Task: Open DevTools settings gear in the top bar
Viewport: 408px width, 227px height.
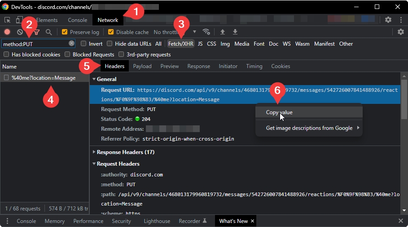Action: coord(388,20)
